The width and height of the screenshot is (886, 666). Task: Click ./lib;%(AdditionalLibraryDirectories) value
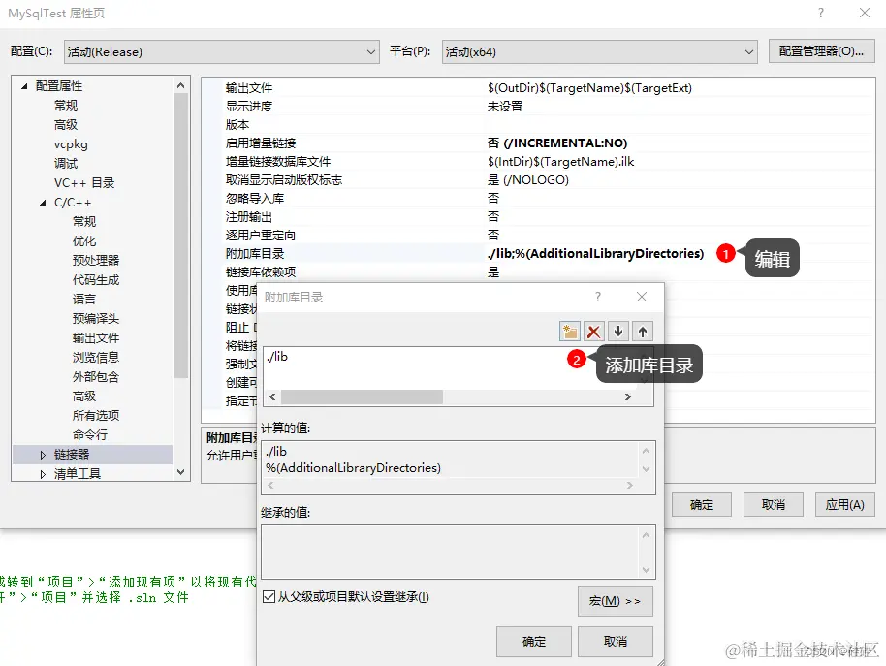(595, 254)
